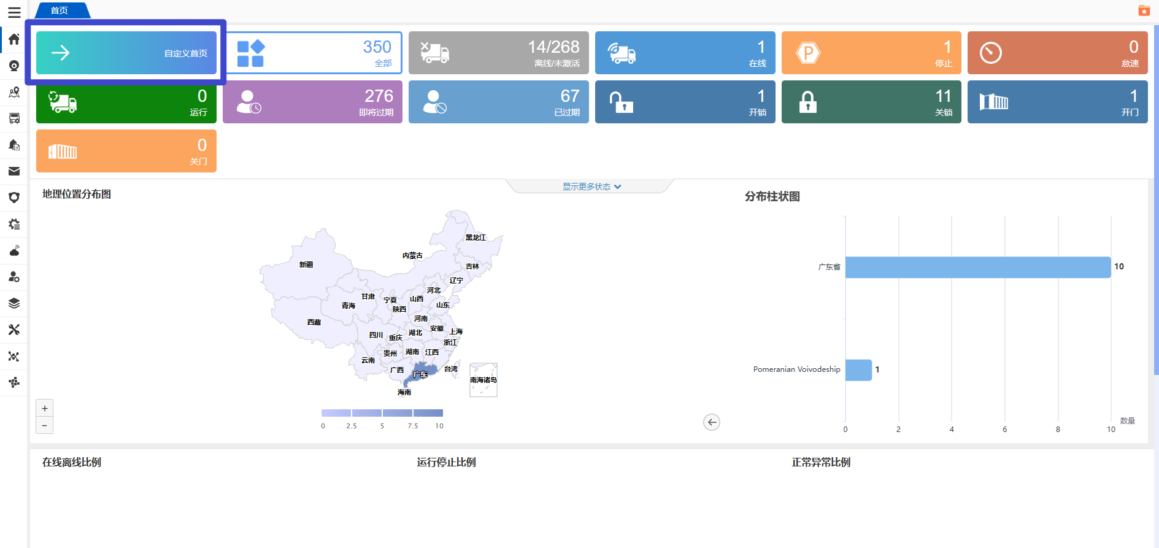This screenshot has width=1159, height=548.
Task: Click the map color legend scale bar
Action: tap(382, 413)
